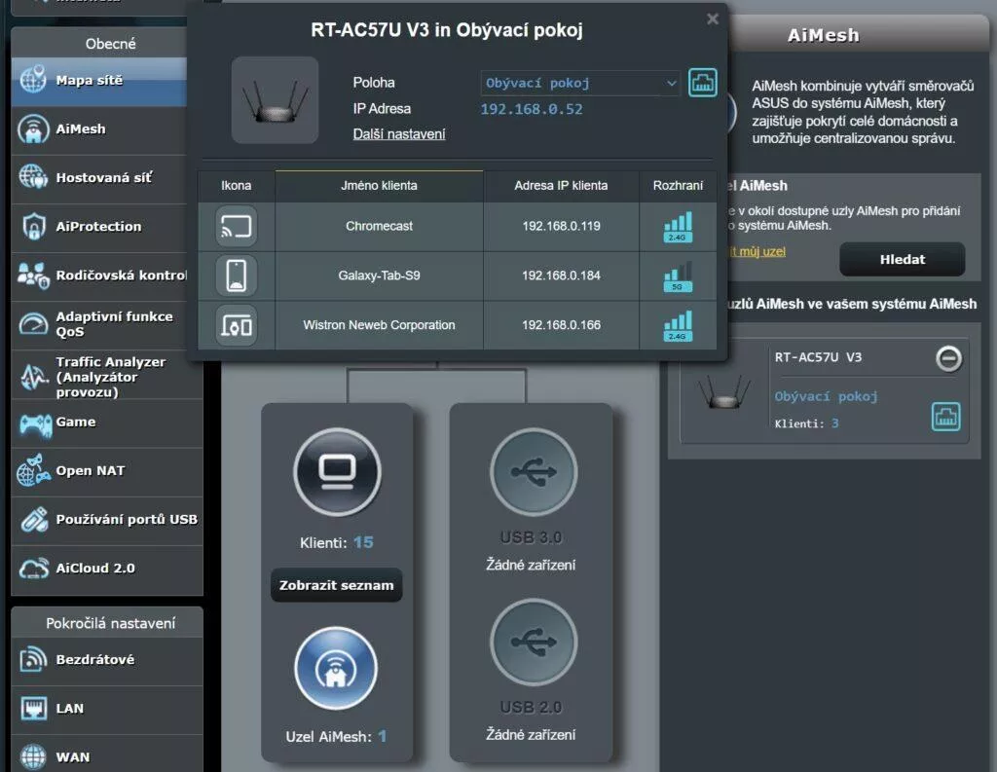Click the Rozhraní column header
The height and width of the screenshot is (772, 997).
coord(678,186)
